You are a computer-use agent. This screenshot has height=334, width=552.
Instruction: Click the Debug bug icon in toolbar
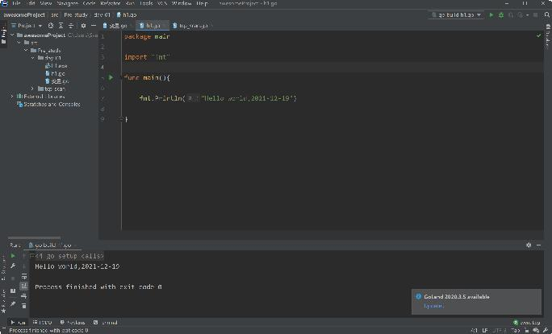point(500,14)
